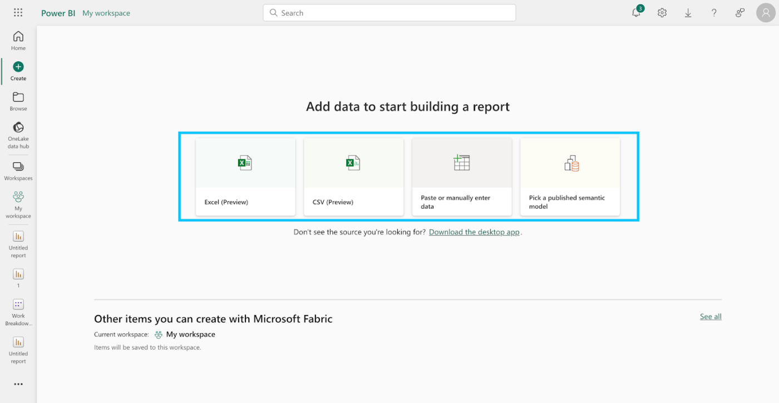Screen dimensions: 779x403
Task: Open the help question mark
Action: (x=714, y=13)
